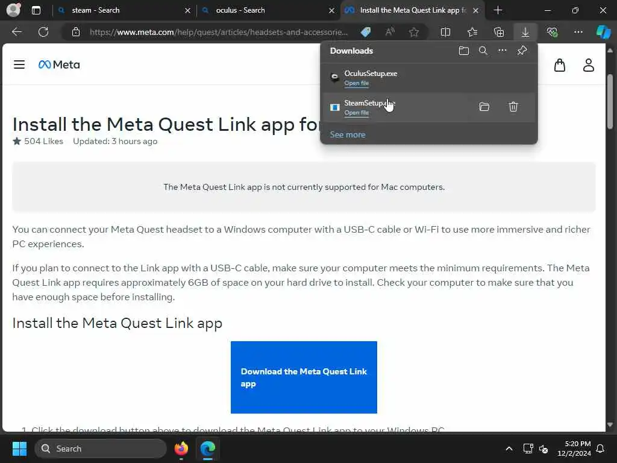This screenshot has width=617, height=463.
Task: Open a new browser tab
Action: point(498,10)
